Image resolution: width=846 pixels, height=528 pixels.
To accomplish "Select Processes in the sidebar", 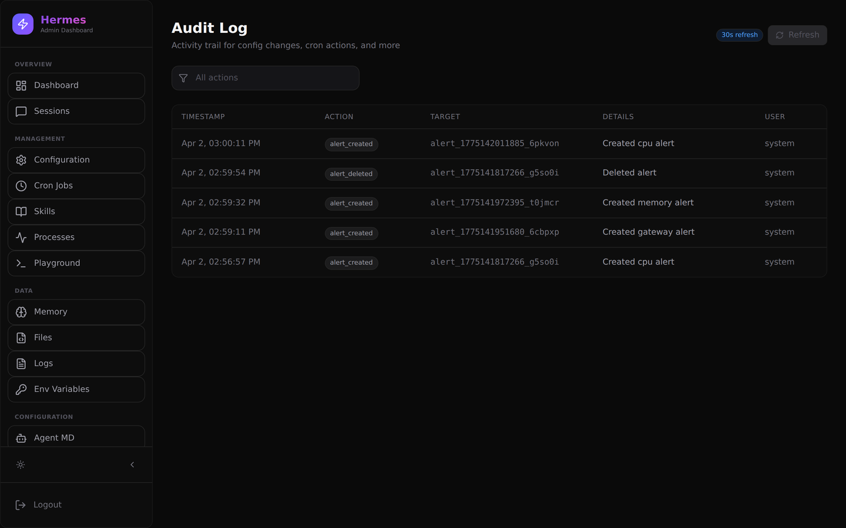I will [76, 238].
